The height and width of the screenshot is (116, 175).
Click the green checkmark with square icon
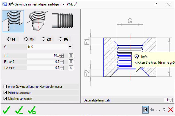tap(32, 110)
